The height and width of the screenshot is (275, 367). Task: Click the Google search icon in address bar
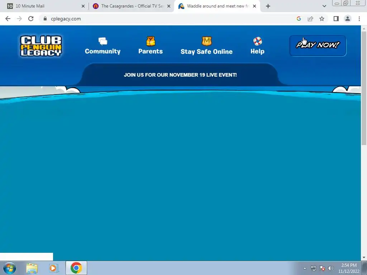click(x=299, y=19)
